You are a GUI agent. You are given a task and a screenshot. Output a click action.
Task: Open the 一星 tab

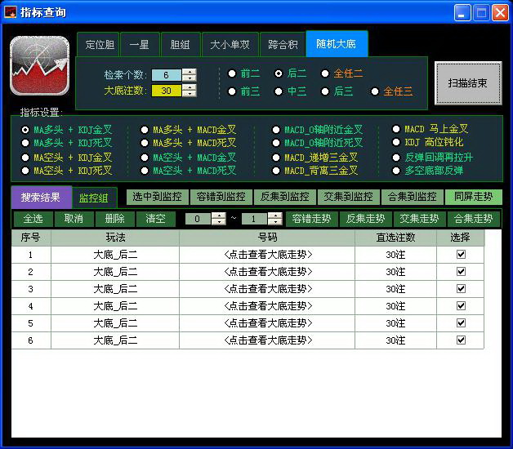140,44
